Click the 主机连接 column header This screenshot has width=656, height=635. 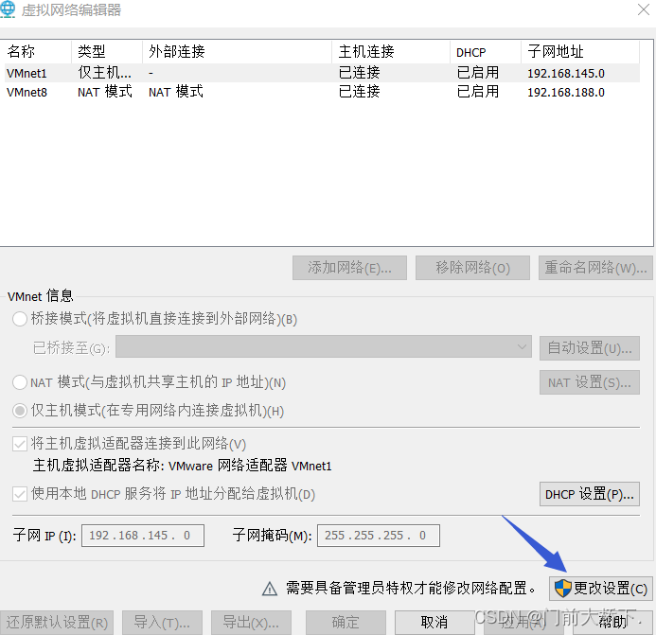(x=391, y=51)
